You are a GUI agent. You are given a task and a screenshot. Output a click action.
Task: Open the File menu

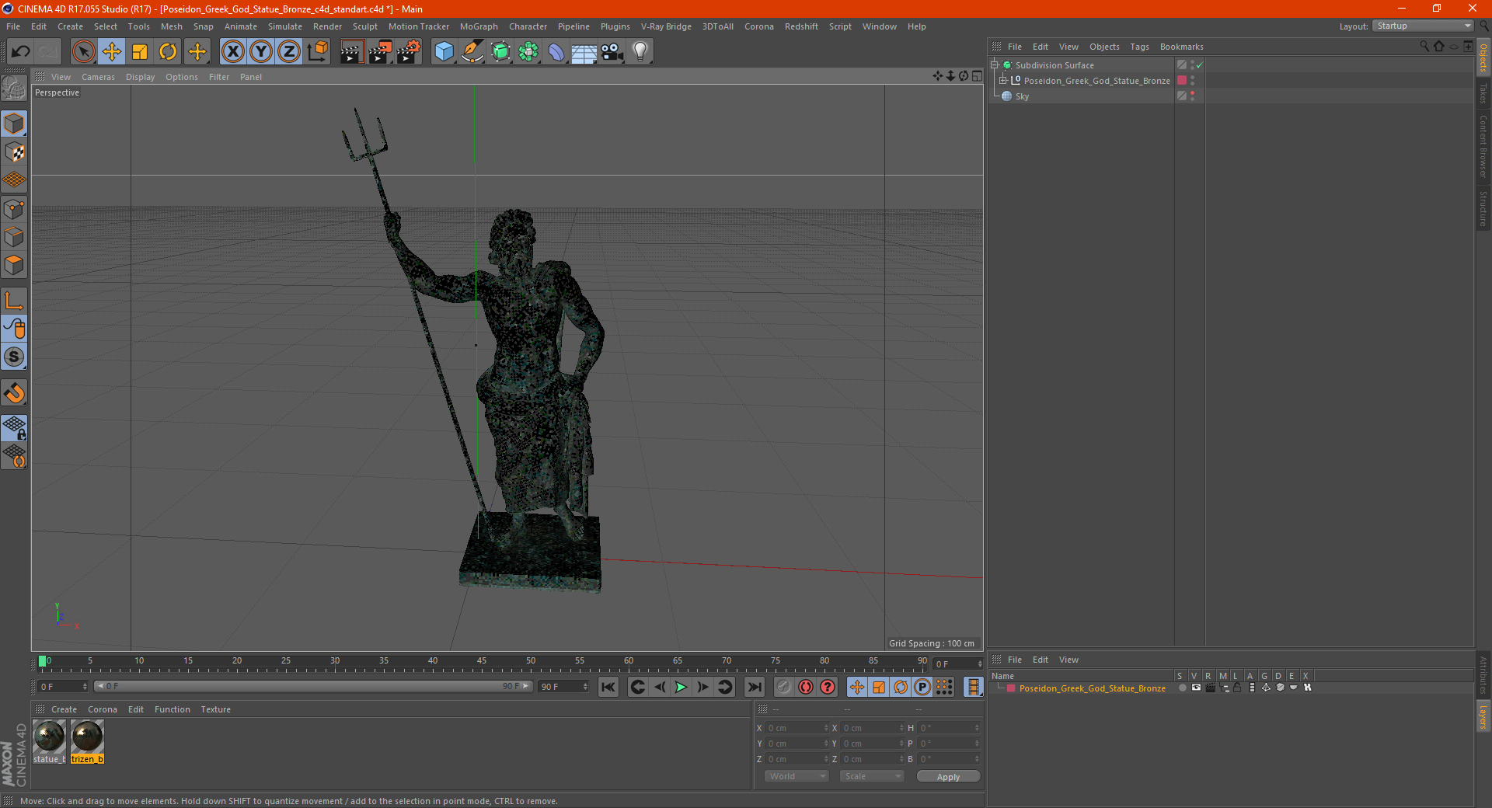coord(13,26)
